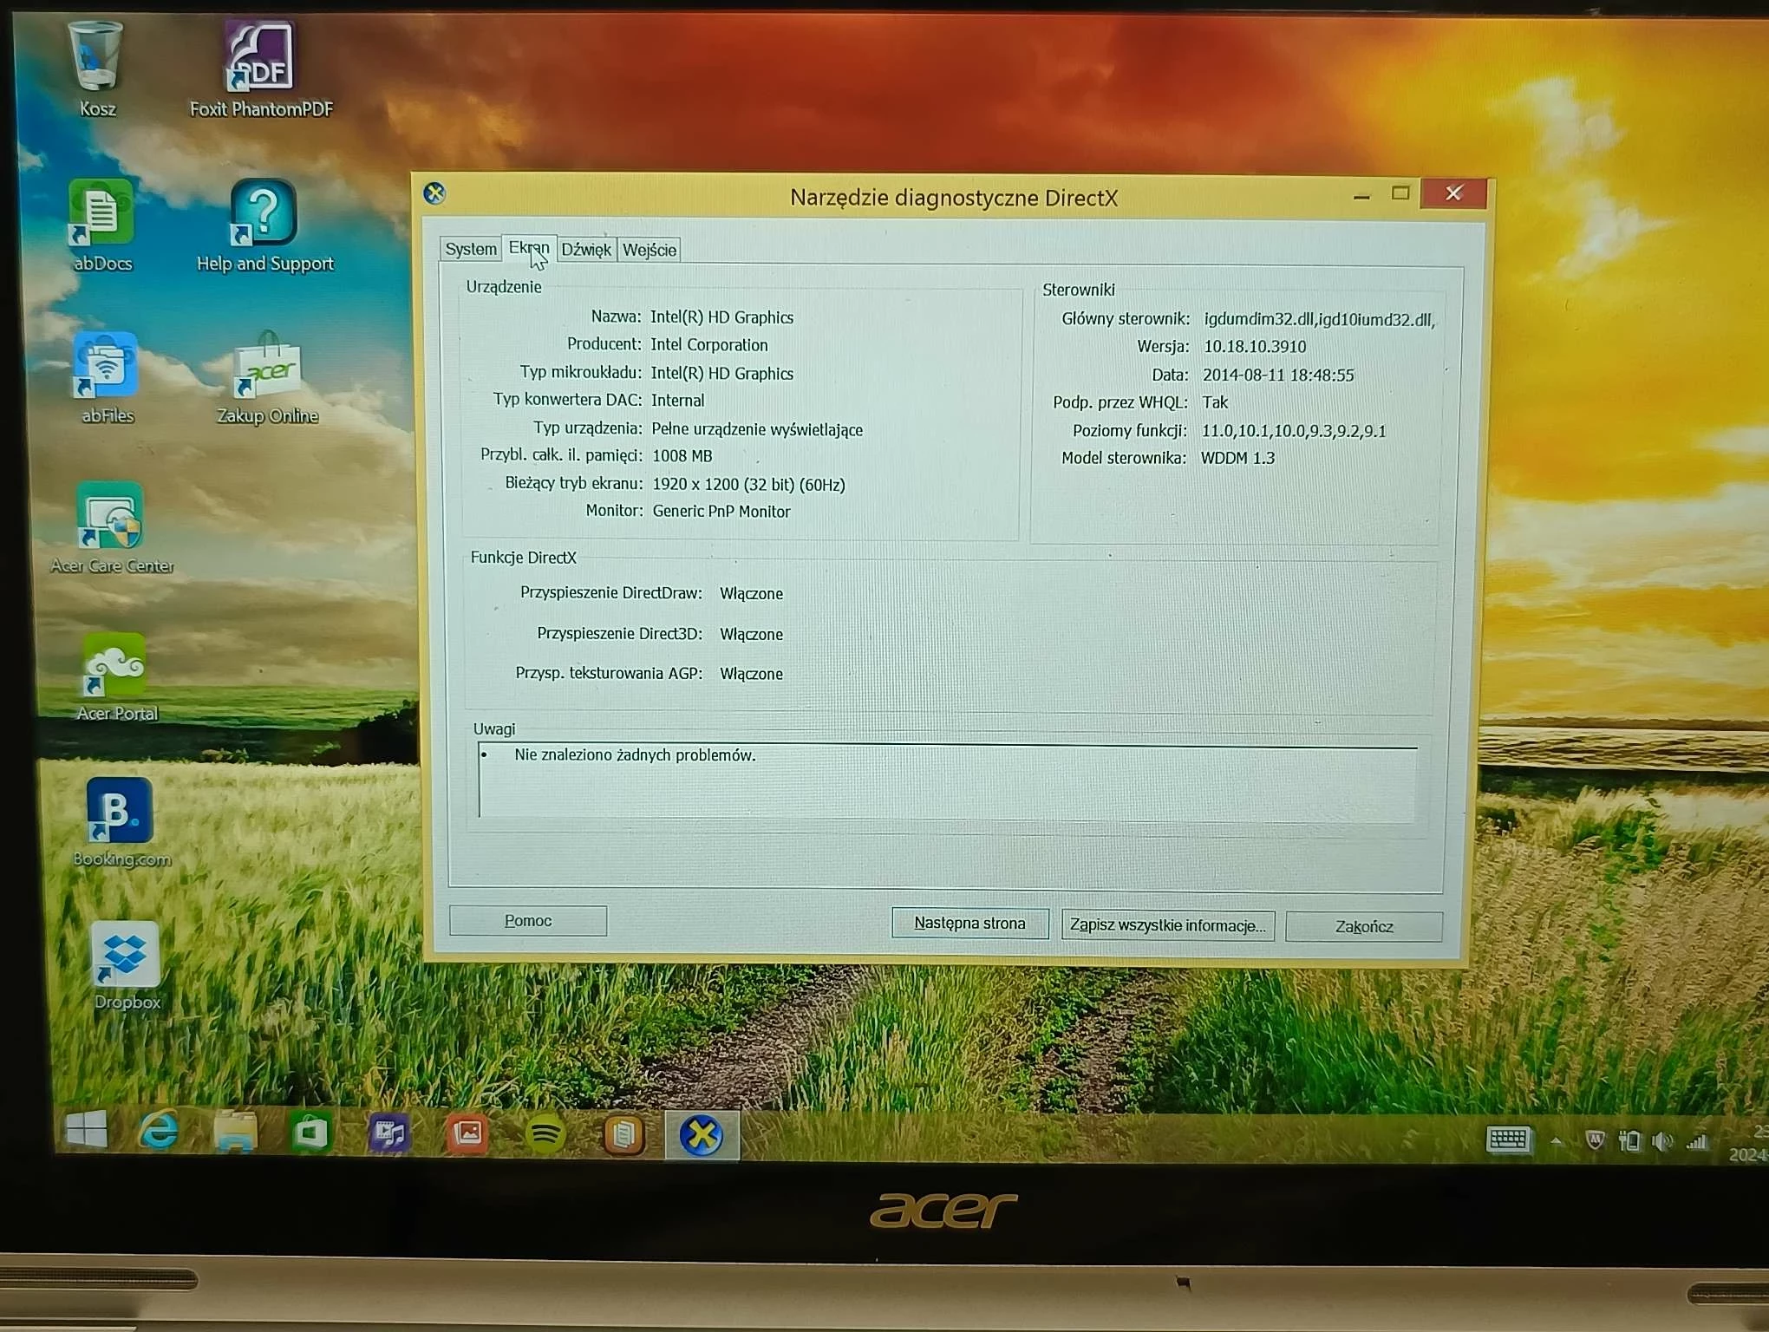Maximize the DirectX diagnostic window
This screenshot has height=1332, width=1769.
1400,193
